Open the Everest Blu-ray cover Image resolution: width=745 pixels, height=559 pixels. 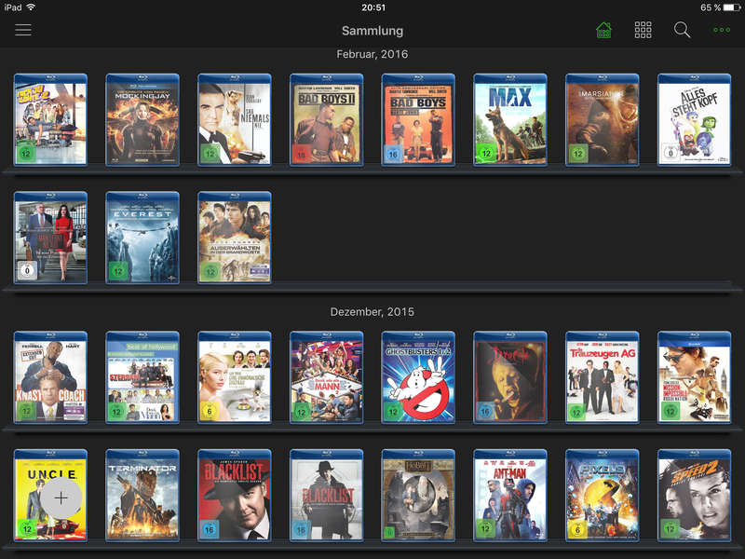tap(142, 238)
